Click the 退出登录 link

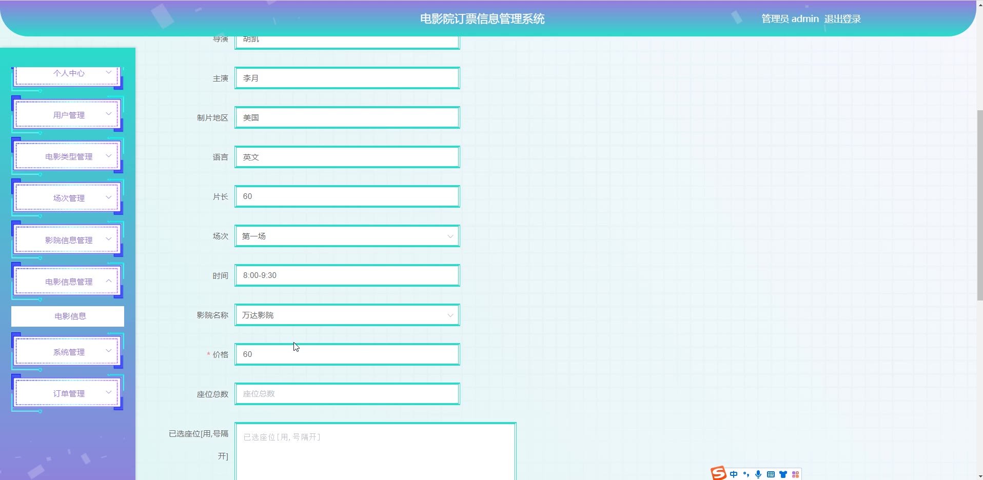[842, 19]
